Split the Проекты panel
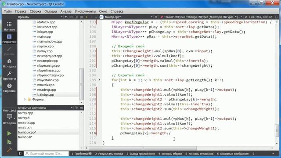This screenshot has width=281, height=158. click(x=76, y=17)
